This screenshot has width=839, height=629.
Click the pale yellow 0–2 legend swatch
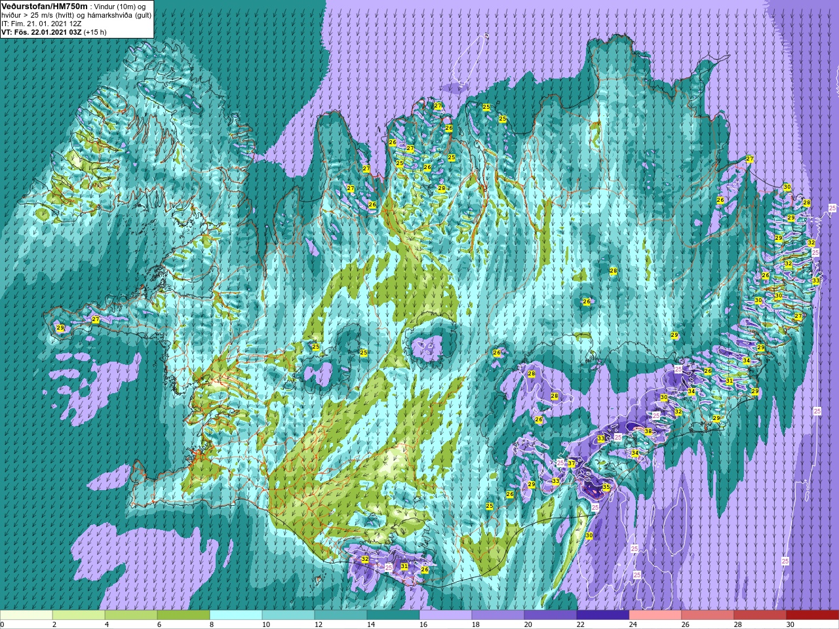click(x=26, y=615)
